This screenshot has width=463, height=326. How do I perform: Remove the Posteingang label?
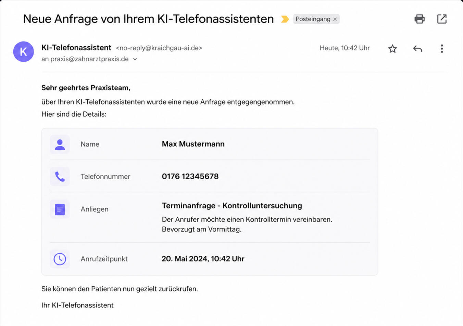[335, 19]
